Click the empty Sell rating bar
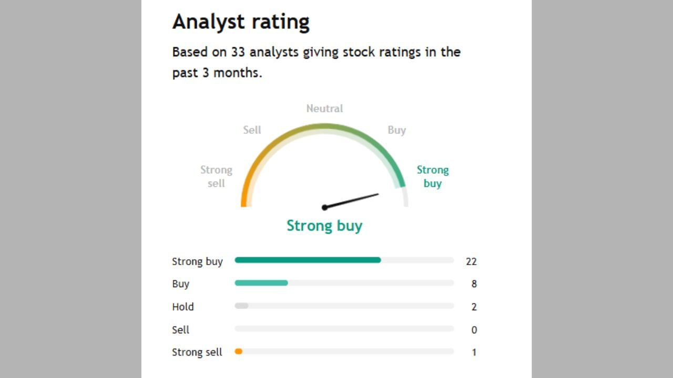Screen dimensions: 673x378 click(x=344, y=329)
